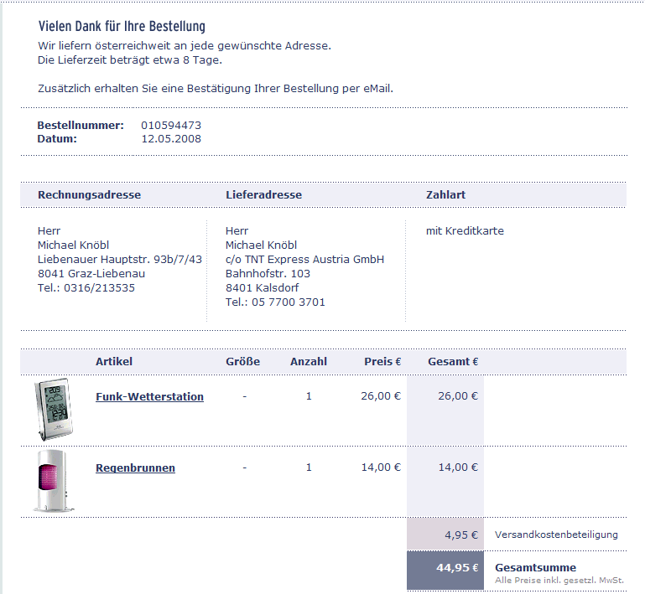Click the Anzahl table header

coord(309,361)
